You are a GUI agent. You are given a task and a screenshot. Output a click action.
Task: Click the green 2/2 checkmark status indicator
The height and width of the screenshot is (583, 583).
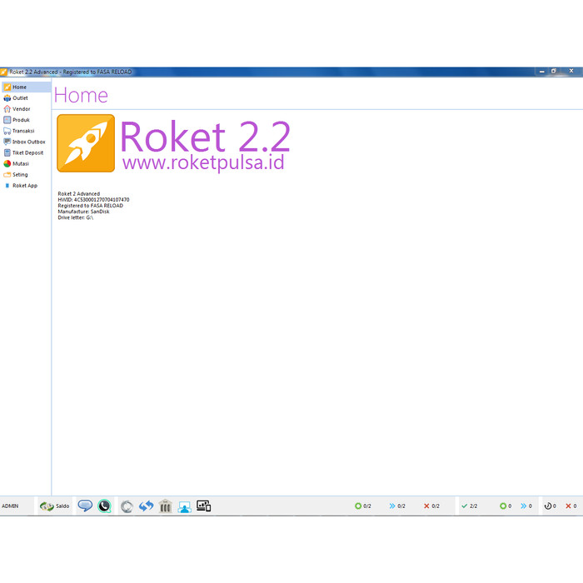[470, 506]
